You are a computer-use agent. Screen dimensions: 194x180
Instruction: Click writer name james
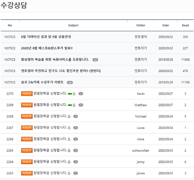[141, 173]
